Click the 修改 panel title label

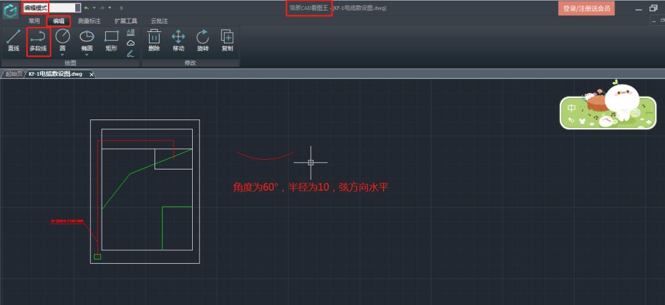[x=190, y=63]
